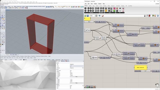Click Place button under target Location

76,83
